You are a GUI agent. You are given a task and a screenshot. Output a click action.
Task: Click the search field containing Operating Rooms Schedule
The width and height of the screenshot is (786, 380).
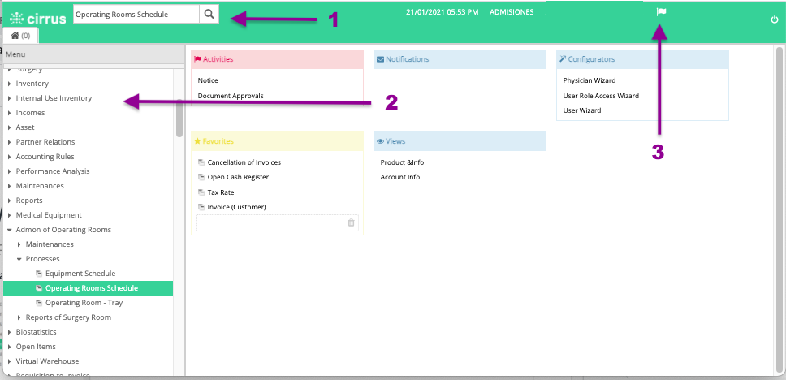click(x=136, y=15)
